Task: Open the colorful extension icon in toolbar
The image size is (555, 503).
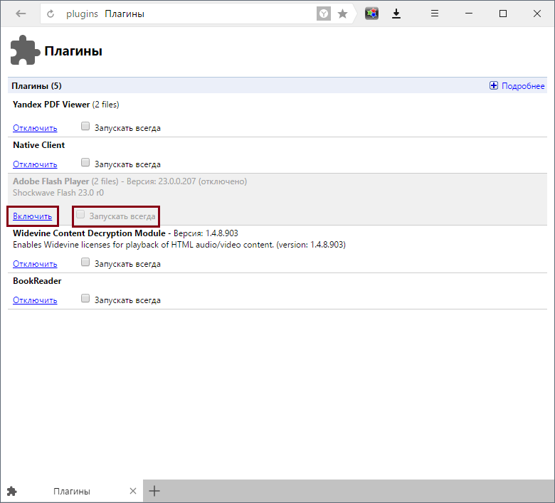Action: tap(371, 14)
